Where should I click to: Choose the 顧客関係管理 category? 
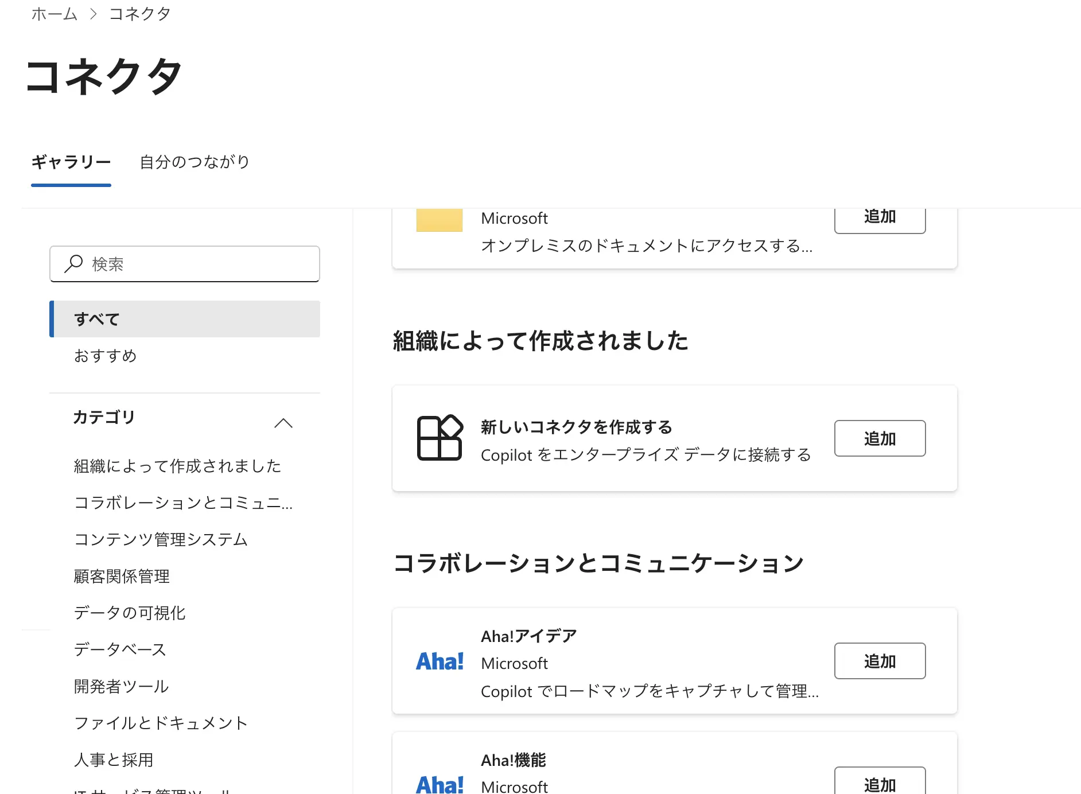tap(122, 576)
